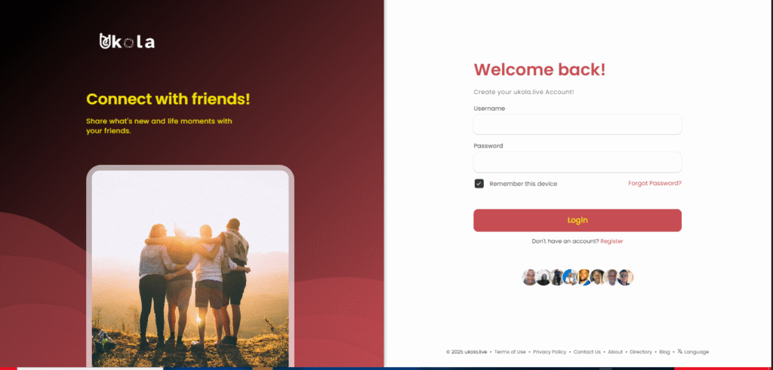773x370 pixels.
Task: Click the fifth avatar with orange background
Action: [584, 277]
